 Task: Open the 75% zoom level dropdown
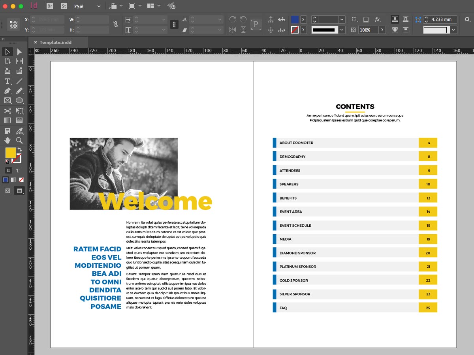98,6
